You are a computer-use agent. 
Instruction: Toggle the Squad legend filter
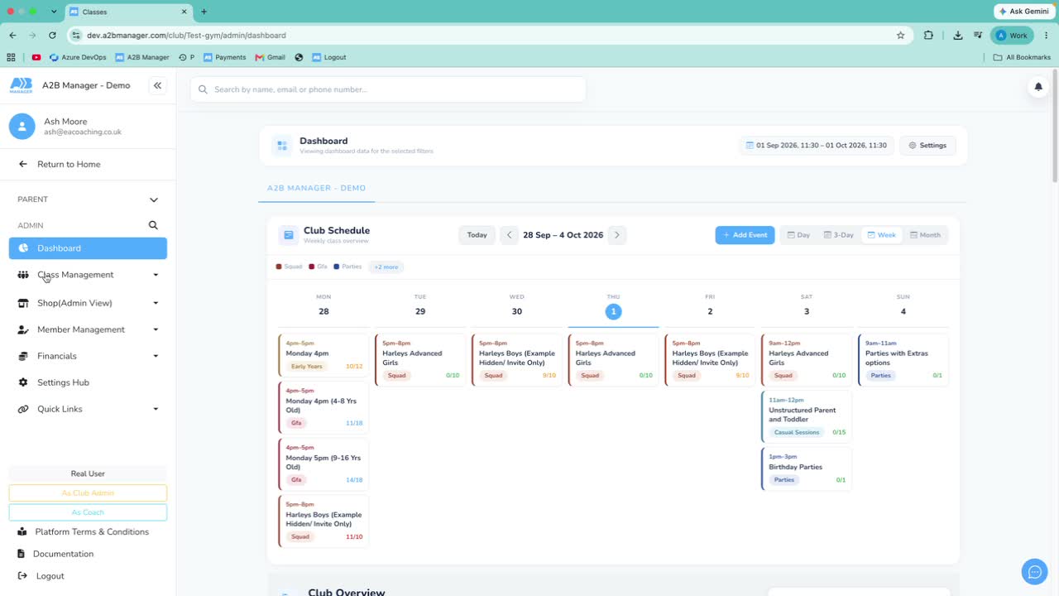[x=289, y=267]
